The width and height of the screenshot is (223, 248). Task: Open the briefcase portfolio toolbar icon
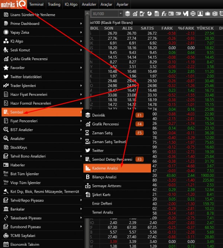(x=208, y=14)
